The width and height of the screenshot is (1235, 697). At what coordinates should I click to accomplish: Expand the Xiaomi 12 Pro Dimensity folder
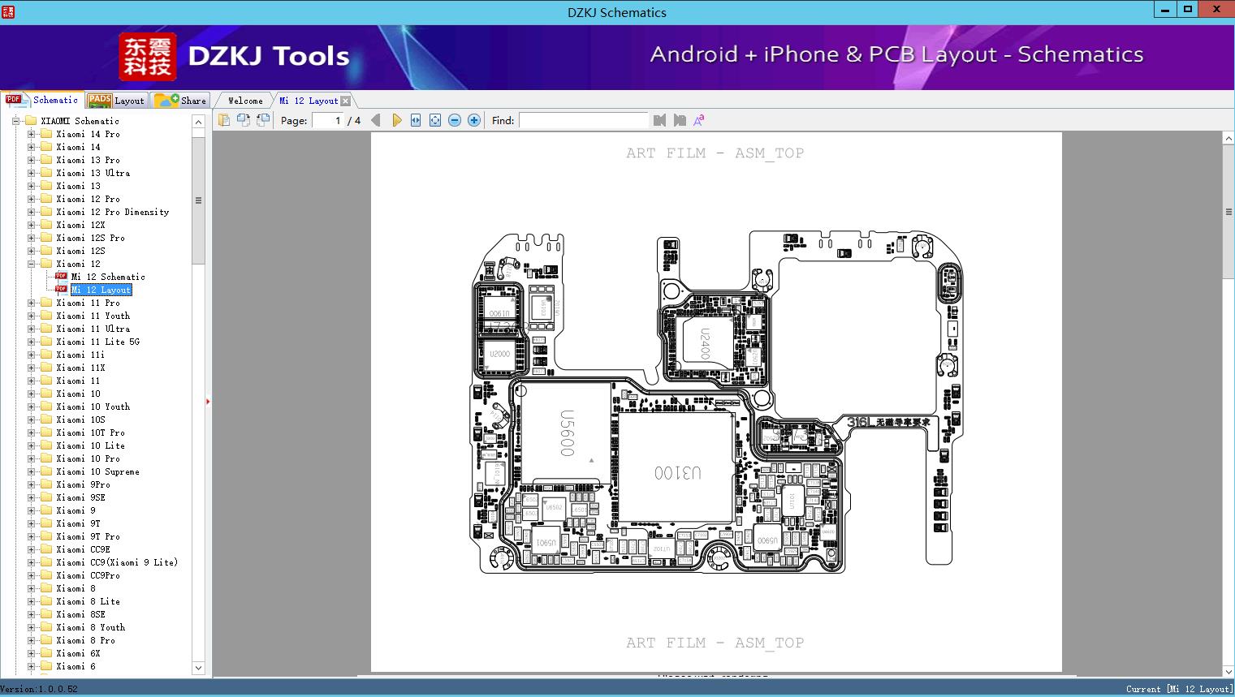[31, 212]
